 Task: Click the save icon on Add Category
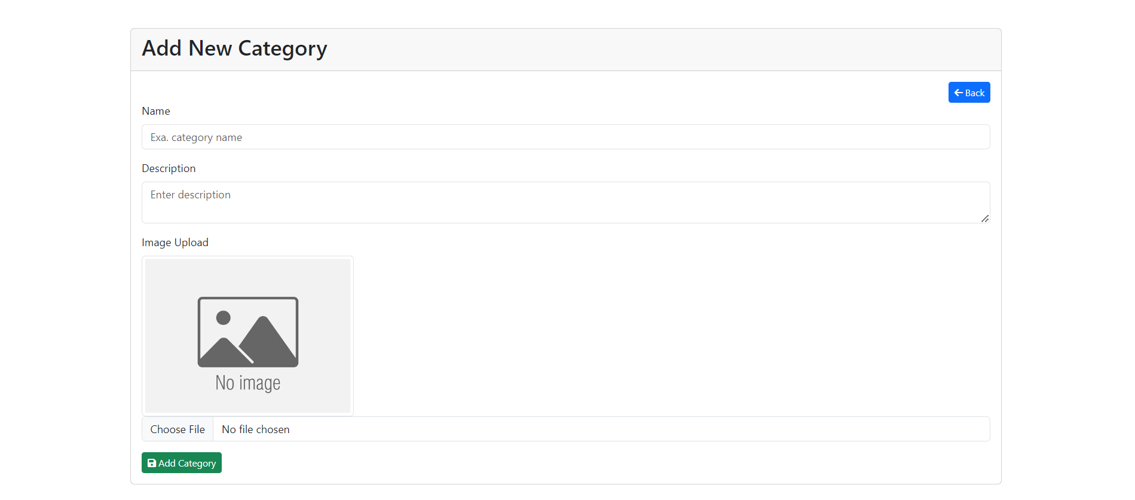(x=151, y=462)
